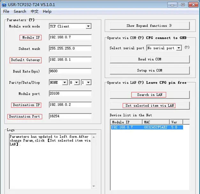Click the Subnet mask input field

pyautogui.click(x=70, y=48)
